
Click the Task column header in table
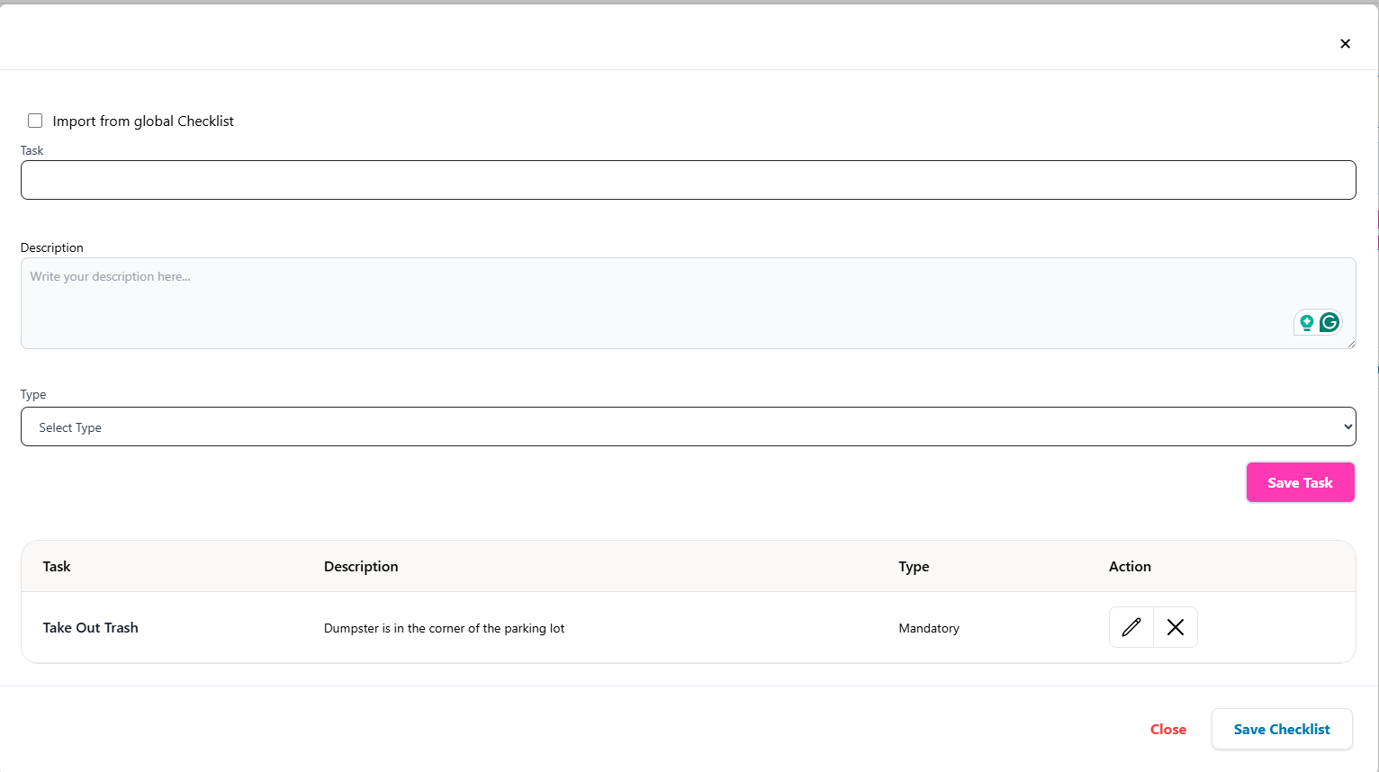(57, 566)
